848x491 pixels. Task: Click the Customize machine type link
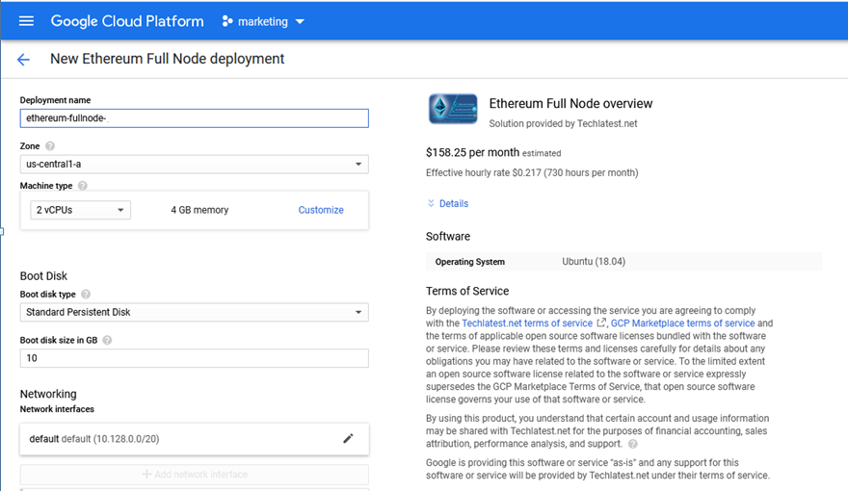coord(321,210)
